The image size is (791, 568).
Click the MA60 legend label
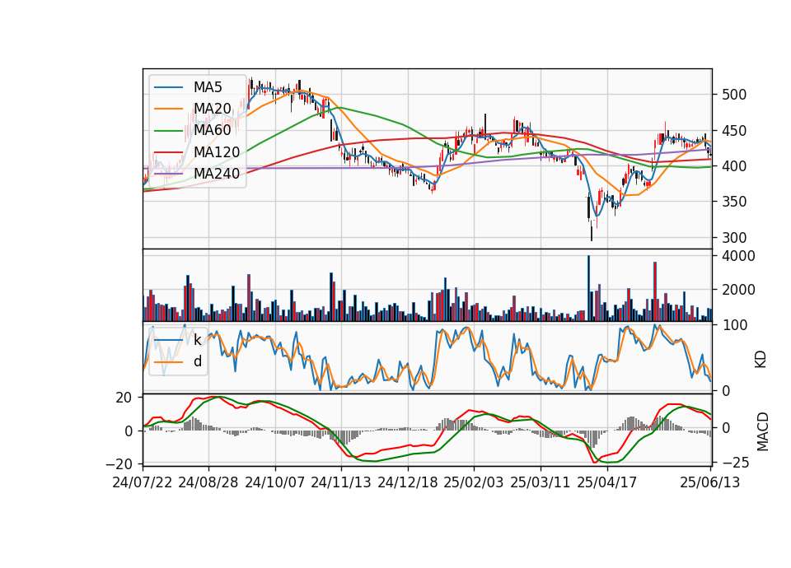tap(212, 130)
